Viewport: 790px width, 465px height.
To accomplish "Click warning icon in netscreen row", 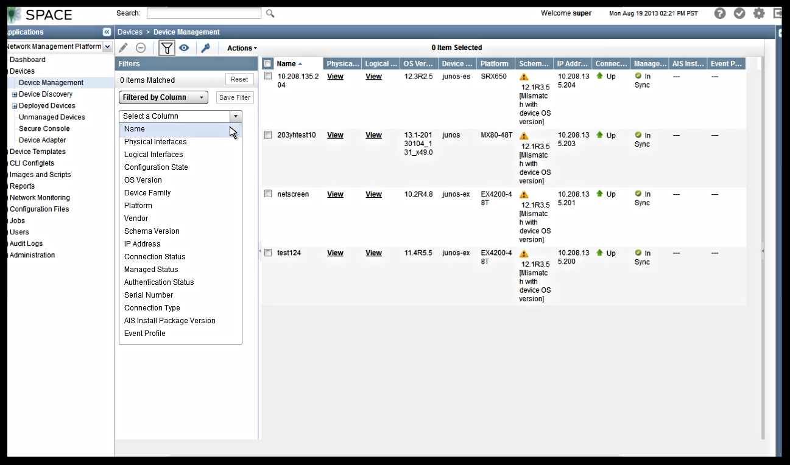I will tap(524, 195).
